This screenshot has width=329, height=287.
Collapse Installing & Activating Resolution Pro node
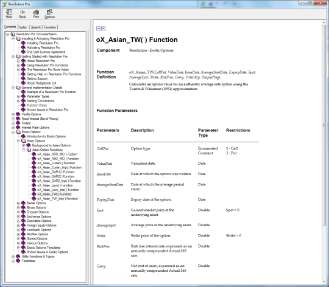[x=13, y=38]
